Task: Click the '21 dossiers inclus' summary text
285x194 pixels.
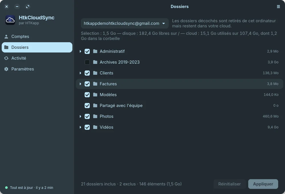Action: pos(131,184)
